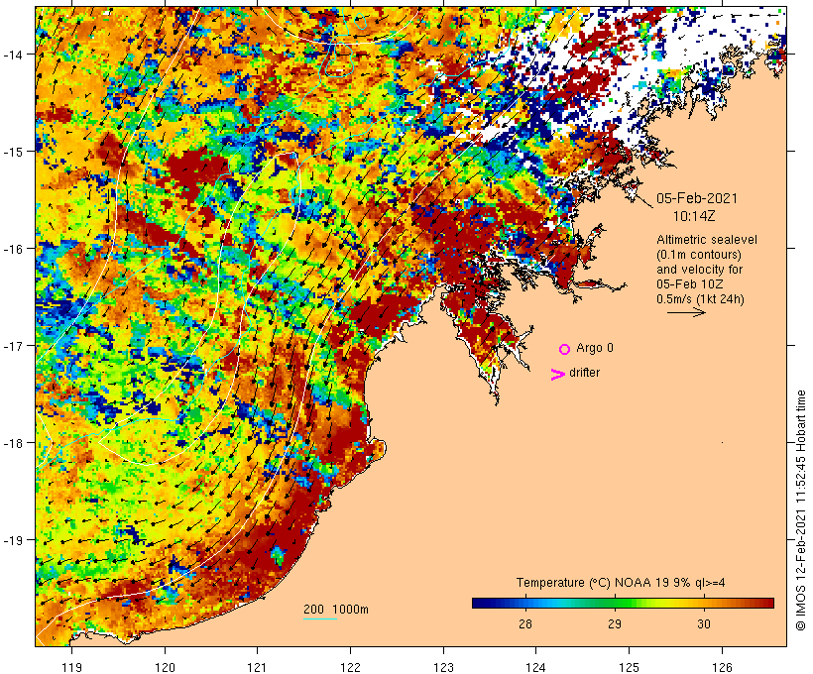Click the longitude axis label 122

point(351,667)
